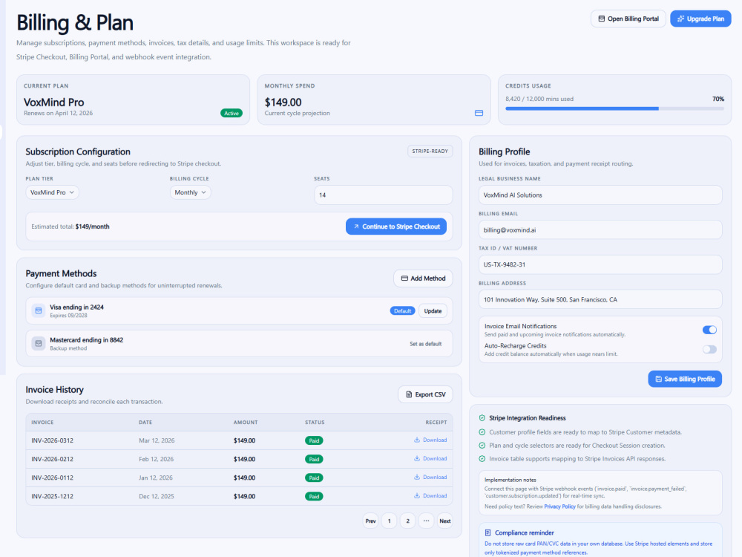Open the Billing Cycle dropdown
Screen dimensions: 742x557
(x=190, y=192)
